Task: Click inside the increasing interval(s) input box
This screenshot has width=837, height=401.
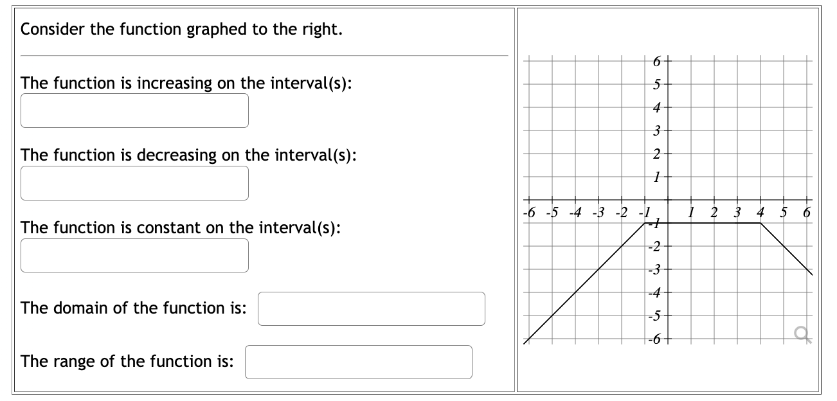Action: click(x=134, y=110)
